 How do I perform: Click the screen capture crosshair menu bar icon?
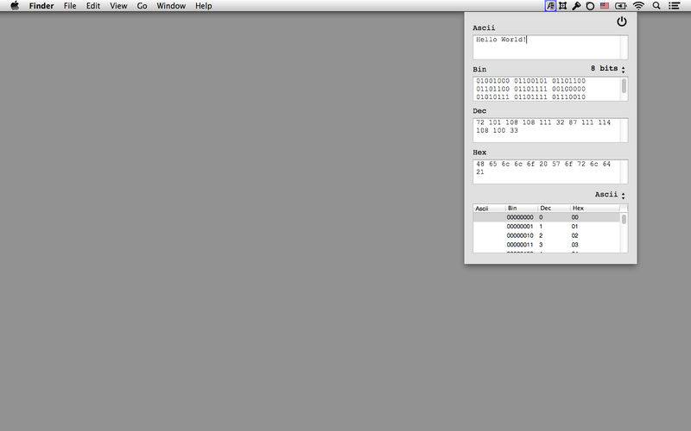(563, 6)
